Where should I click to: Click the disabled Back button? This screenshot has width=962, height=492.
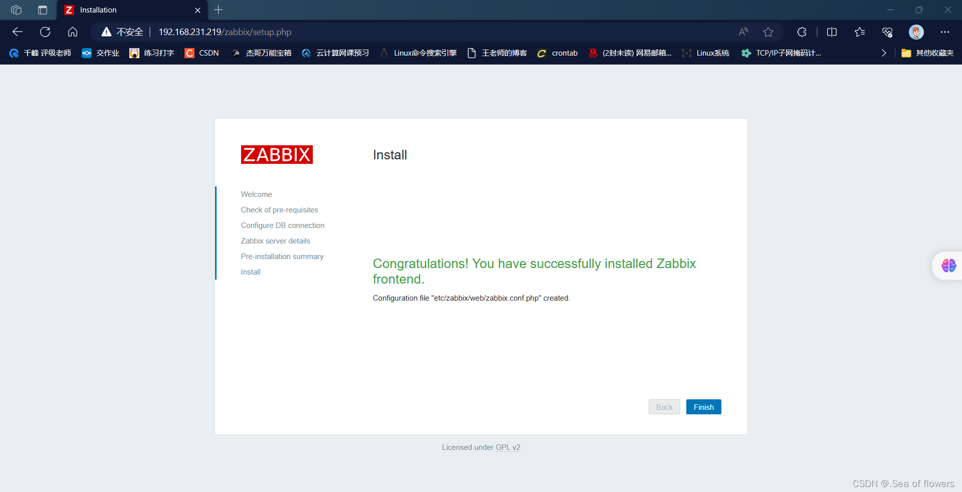coord(664,407)
